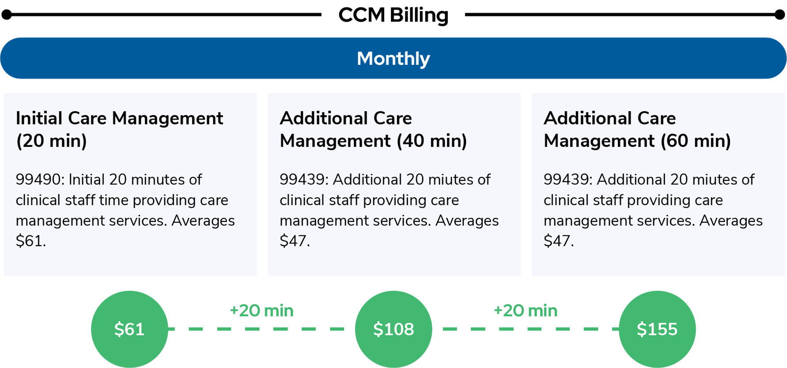
Task: Click the $47. amount in the middle card
Action: (x=295, y=241)
